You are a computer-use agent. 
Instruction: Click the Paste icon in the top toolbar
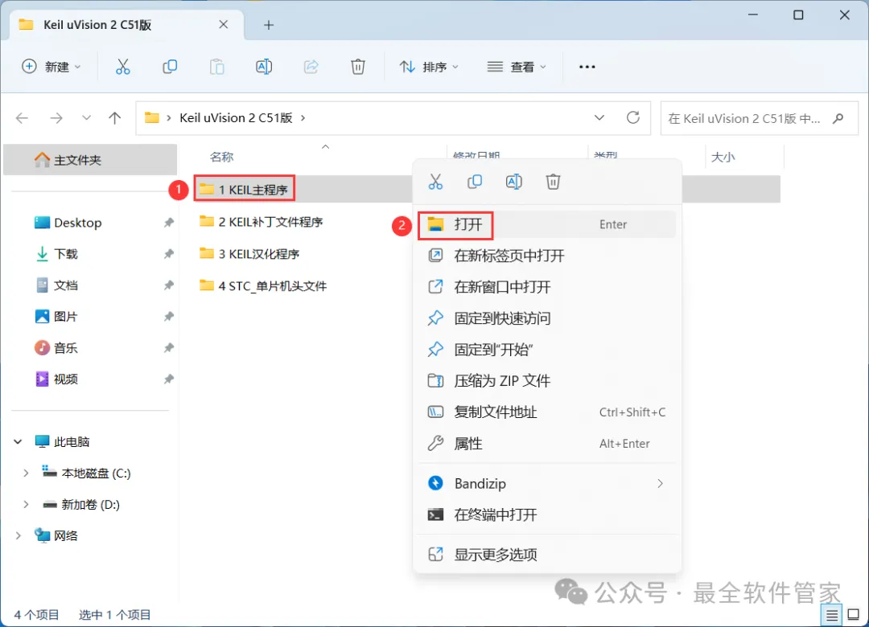coord(216,67)
